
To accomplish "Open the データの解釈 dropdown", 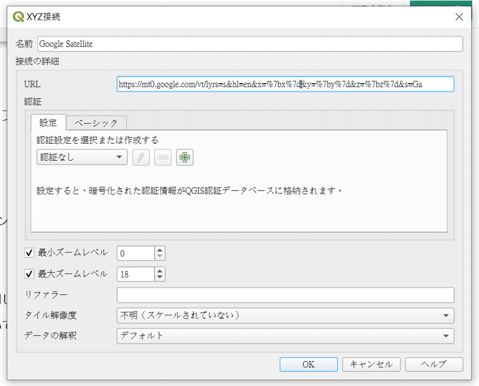I will coord(285,336).
